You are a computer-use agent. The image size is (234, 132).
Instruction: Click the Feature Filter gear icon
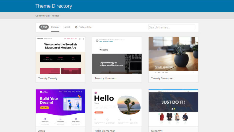coord(76,27)
